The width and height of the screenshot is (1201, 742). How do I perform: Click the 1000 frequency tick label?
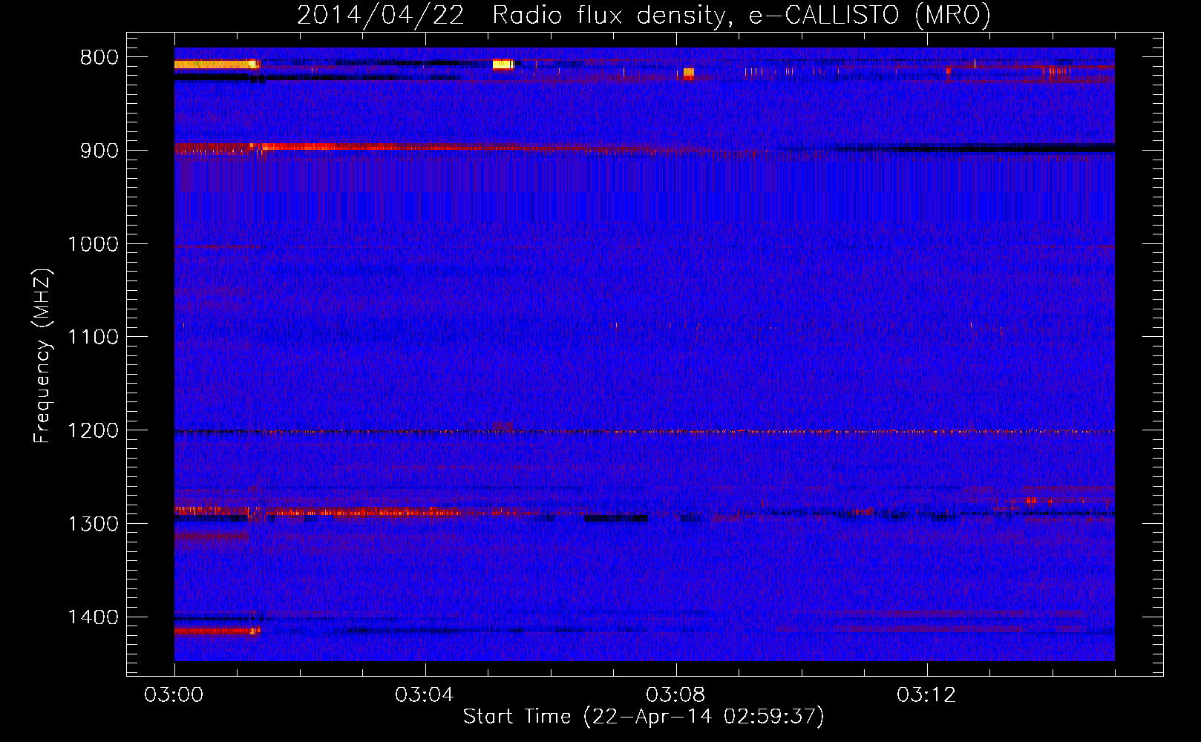tap(94, 244)
